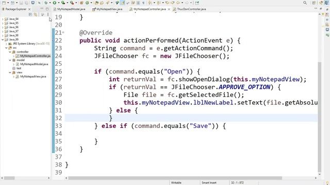Click the Debug bug toolbar icon
This screenshot has height=185, width=330.
tap(46, 3)
